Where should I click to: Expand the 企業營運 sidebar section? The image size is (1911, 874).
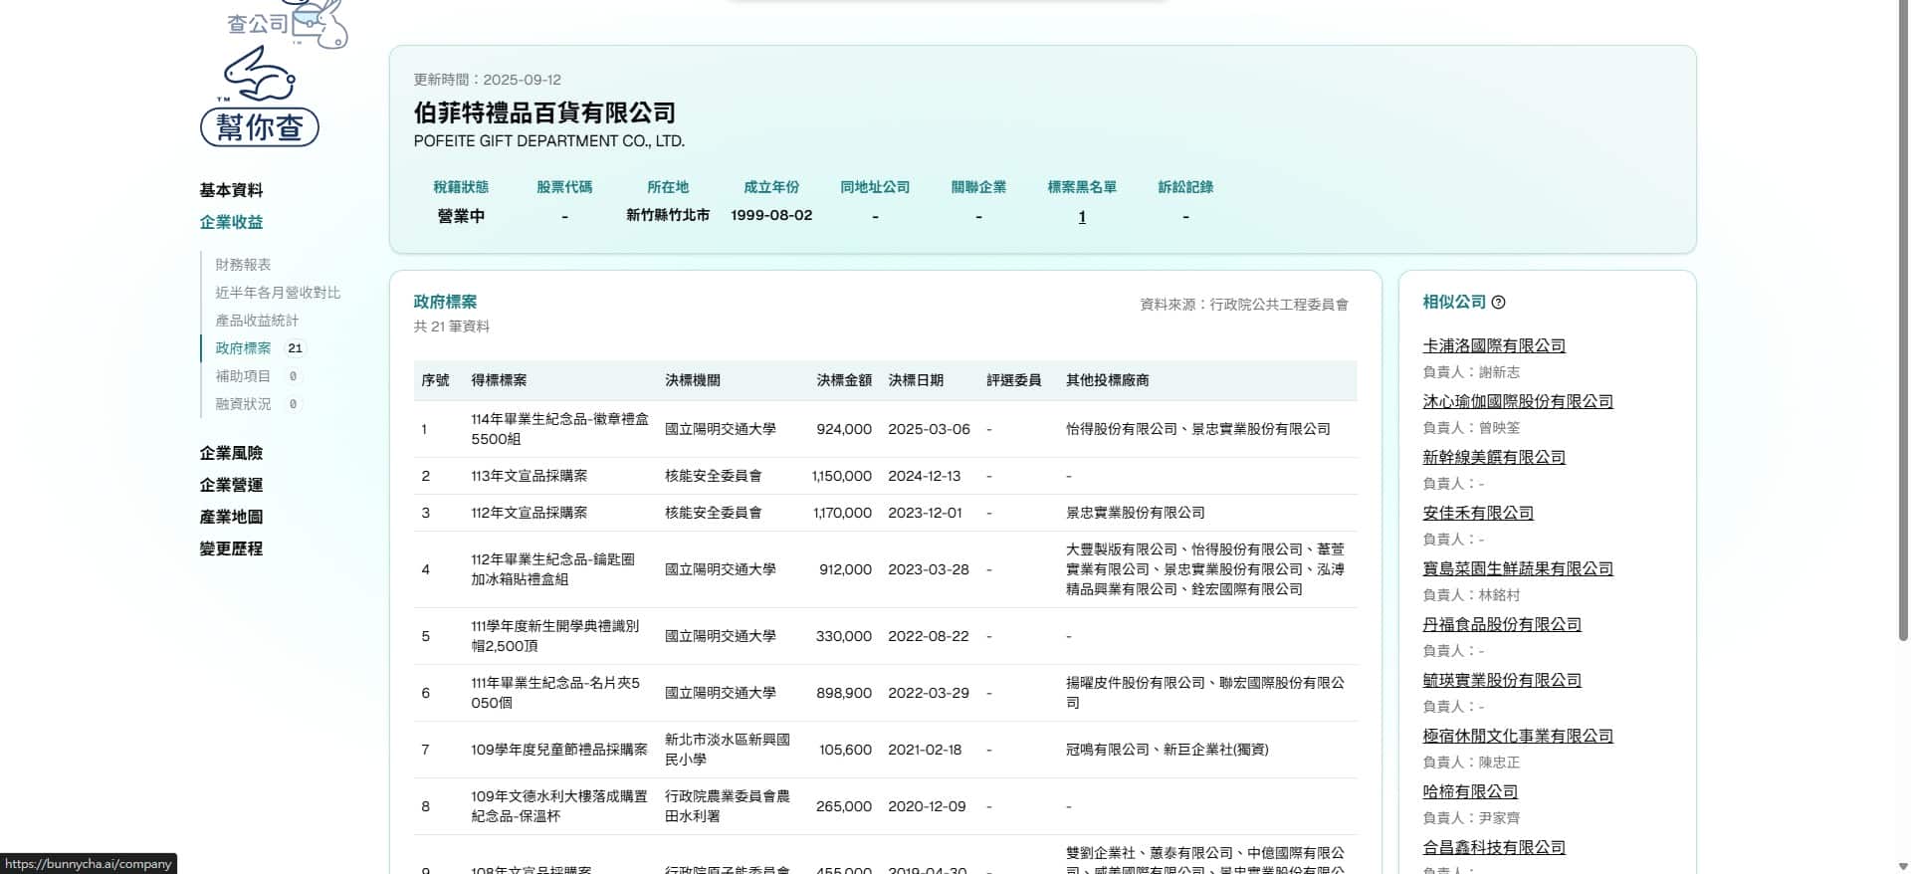click(x=231, y=485)
